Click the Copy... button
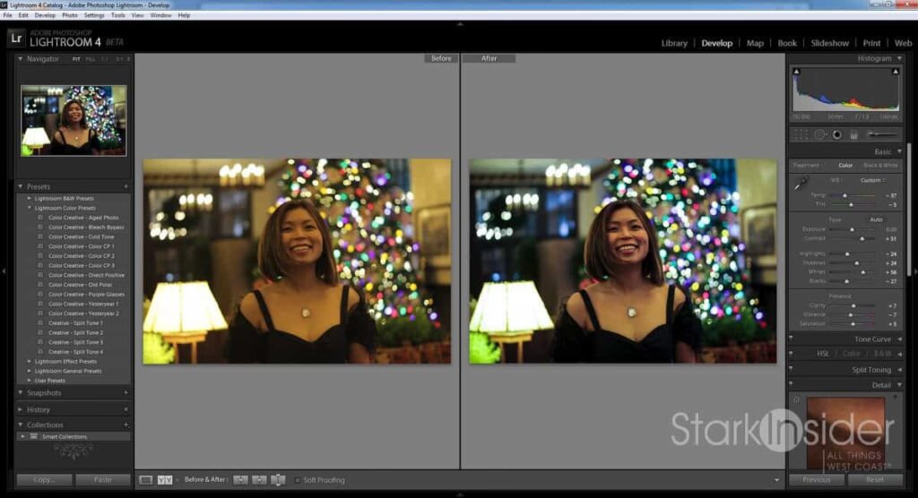This screenshot has height=498, width=918. click(43, 480)
